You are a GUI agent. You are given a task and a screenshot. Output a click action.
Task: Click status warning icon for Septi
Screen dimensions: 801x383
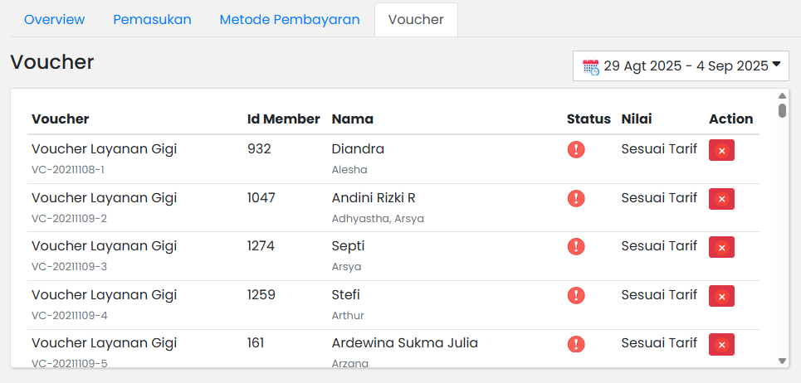[576, 247]
